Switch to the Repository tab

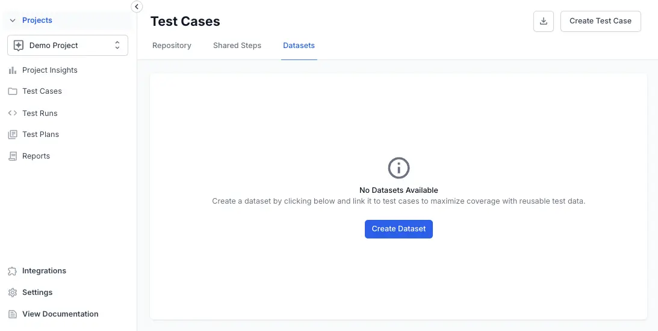click(172, 46)
